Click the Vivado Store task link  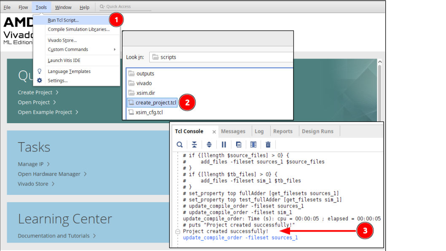coord(36,184)
